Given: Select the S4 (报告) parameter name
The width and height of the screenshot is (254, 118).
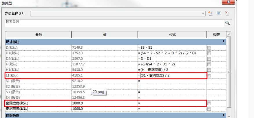Looking at the screenshot, I should [13, 98].
